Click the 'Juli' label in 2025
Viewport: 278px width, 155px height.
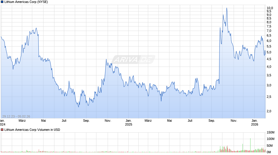pos(190,121)
